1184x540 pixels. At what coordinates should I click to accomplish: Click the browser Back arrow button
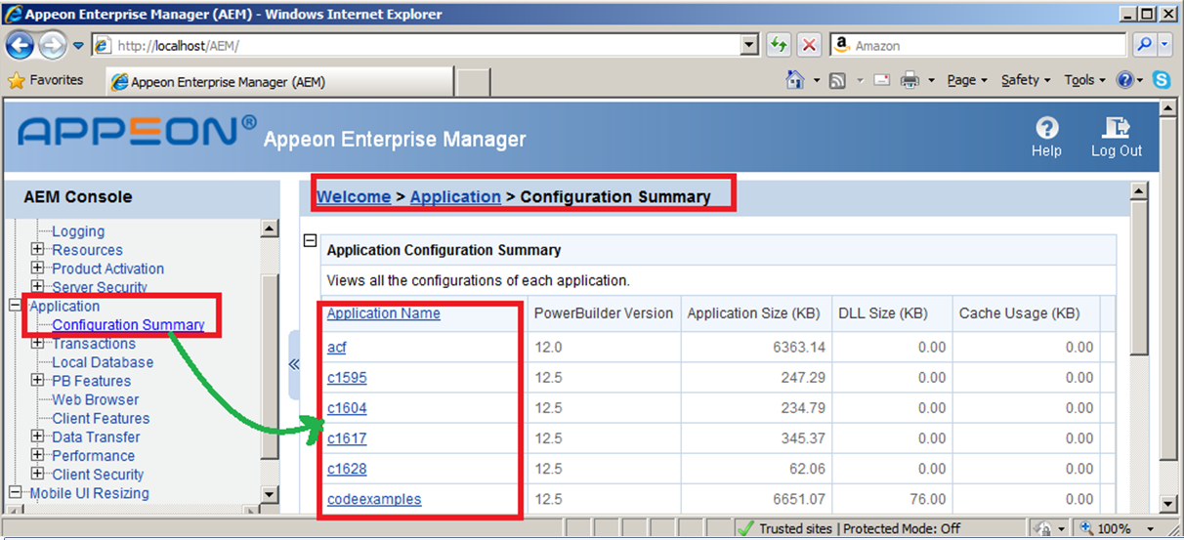21,45
